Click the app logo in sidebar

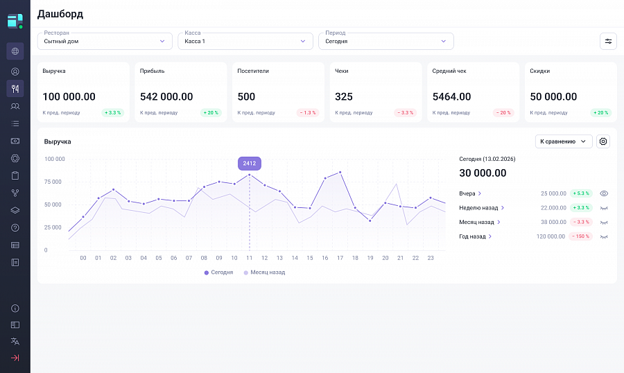[15, 21]
